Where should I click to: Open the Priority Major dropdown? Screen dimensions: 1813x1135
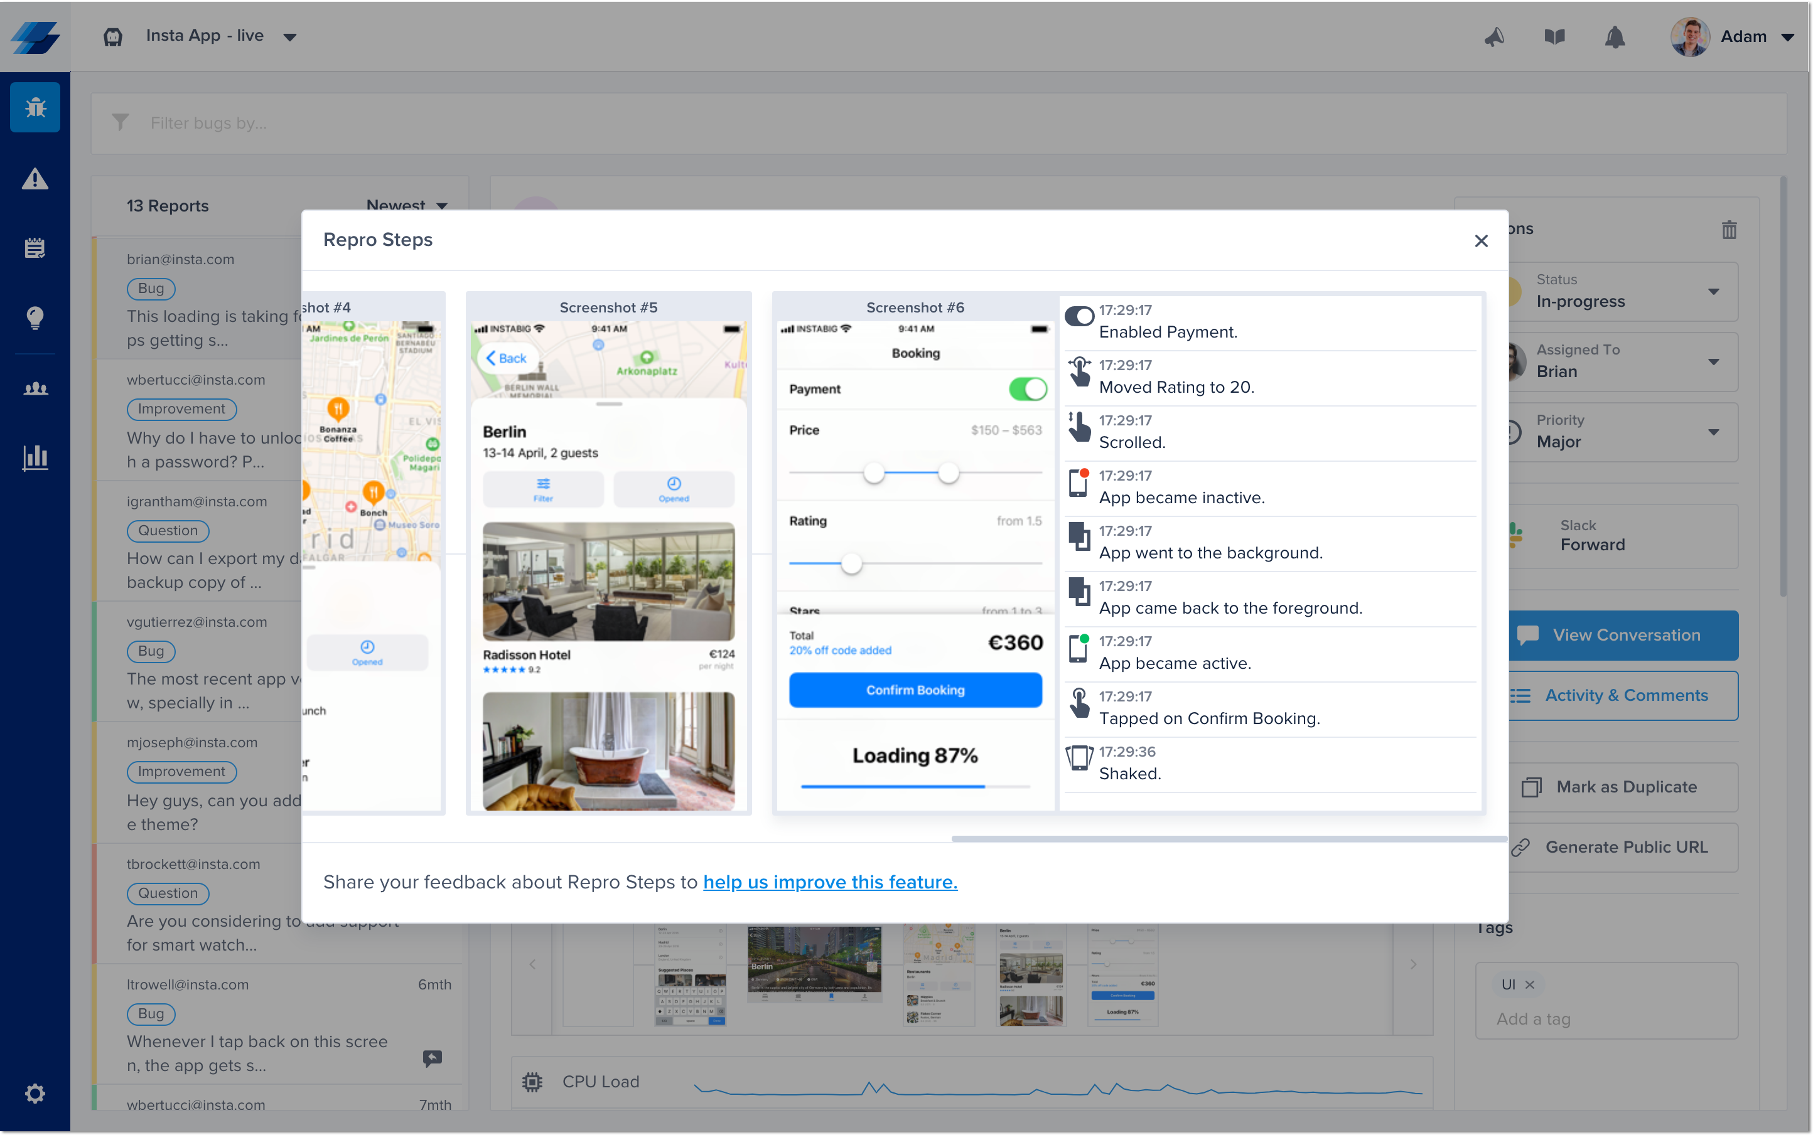[1713, 432]
